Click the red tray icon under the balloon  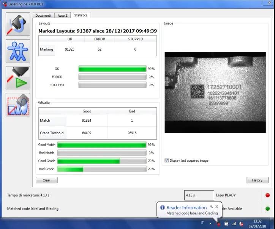218,223
